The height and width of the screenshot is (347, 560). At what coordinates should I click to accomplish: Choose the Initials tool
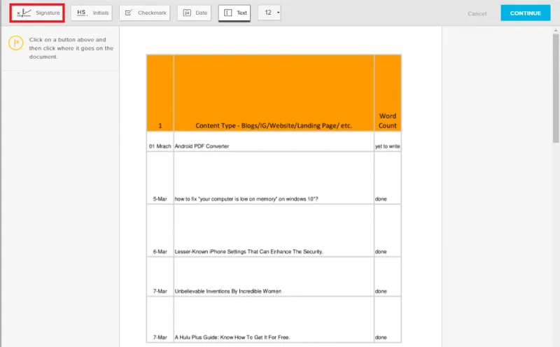tap(91, 13)
